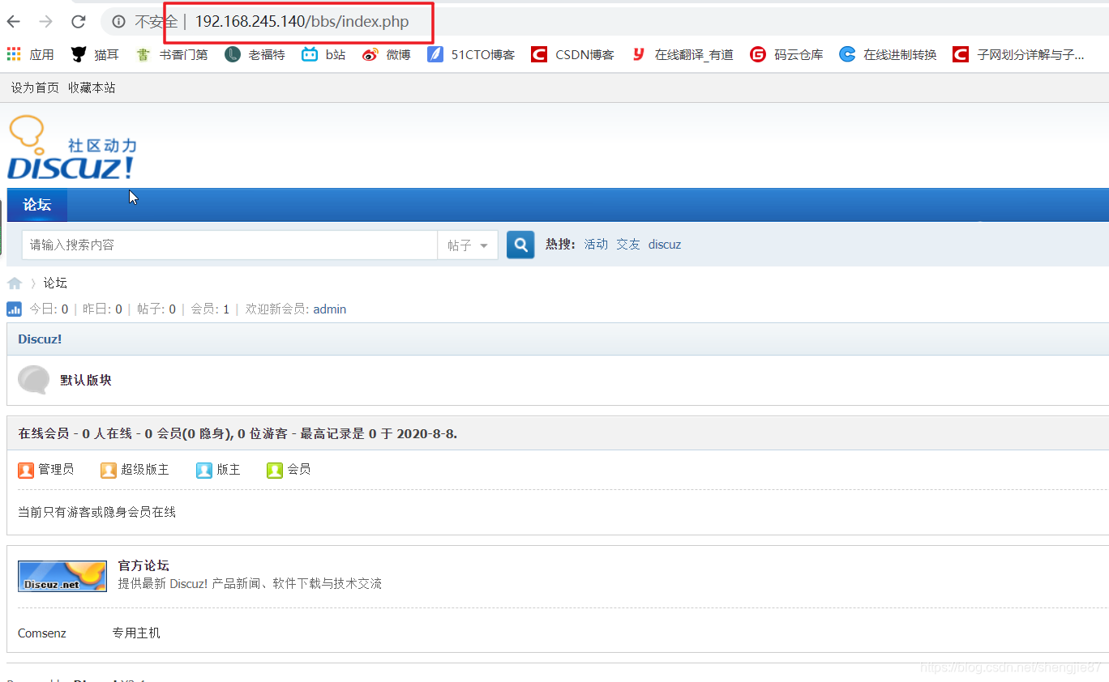Click 帖子: 0 statistic text

pos(156,309)
